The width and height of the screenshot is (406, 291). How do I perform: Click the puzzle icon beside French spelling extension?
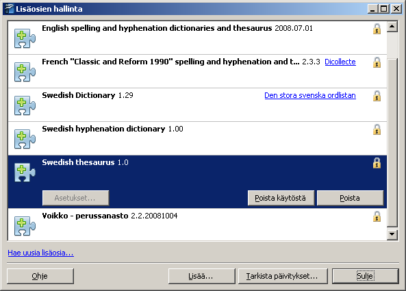(25, 72)
